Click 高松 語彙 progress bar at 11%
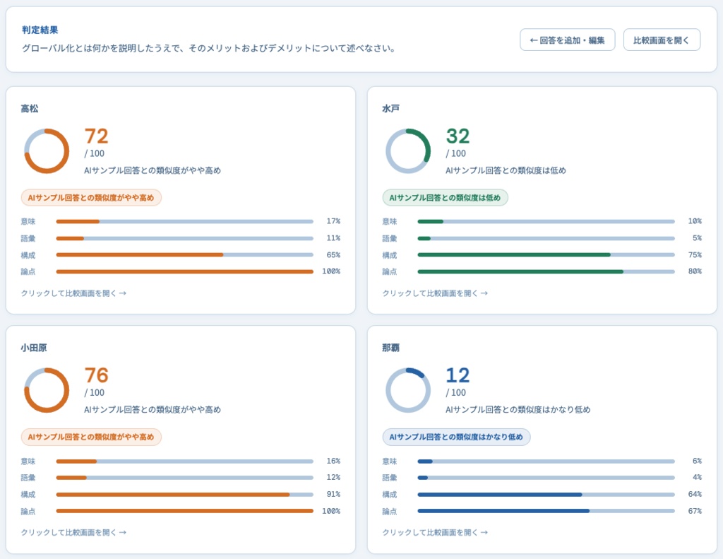The width and height of the screenshot is (723, 559). click(185, 238)
